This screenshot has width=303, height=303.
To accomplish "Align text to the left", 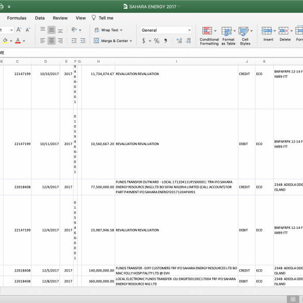I will click(x=42, y=40).
